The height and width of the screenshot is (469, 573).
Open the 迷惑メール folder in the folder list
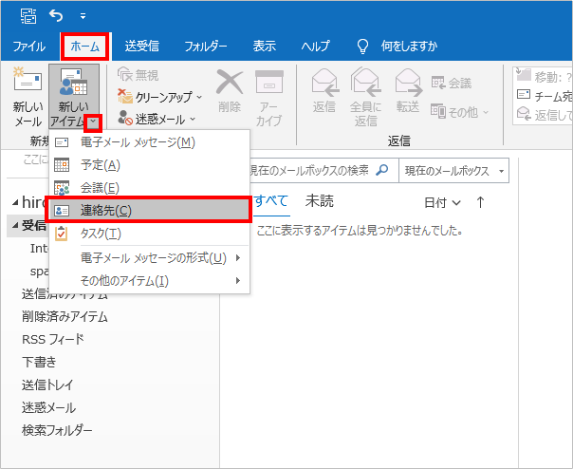click(x=49, y=407)
